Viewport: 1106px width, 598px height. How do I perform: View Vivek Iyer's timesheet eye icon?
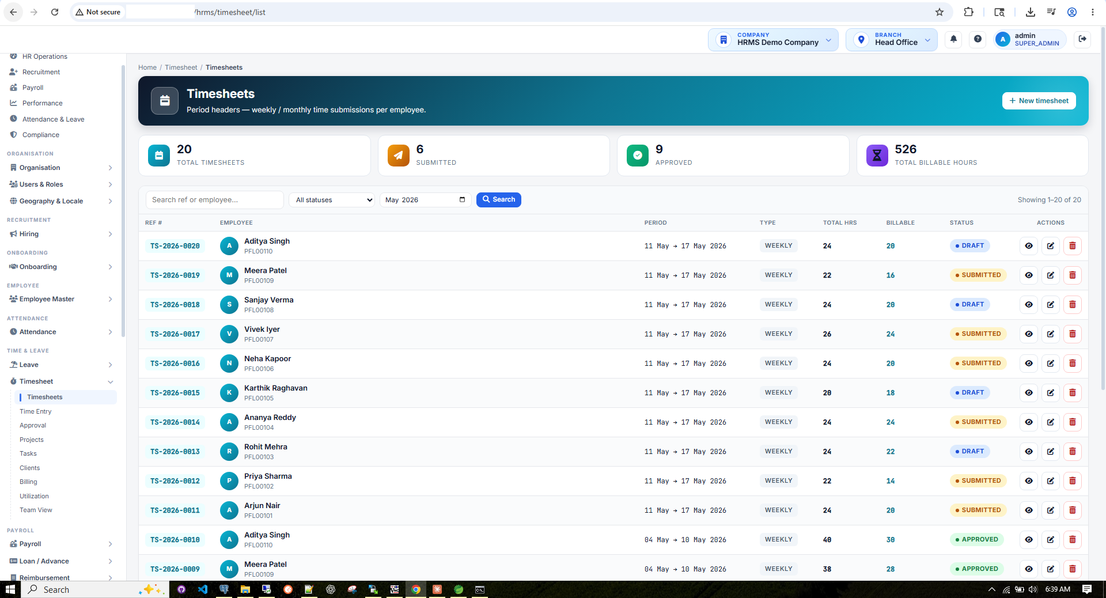pyautogui.click(x=1029, y=334)
